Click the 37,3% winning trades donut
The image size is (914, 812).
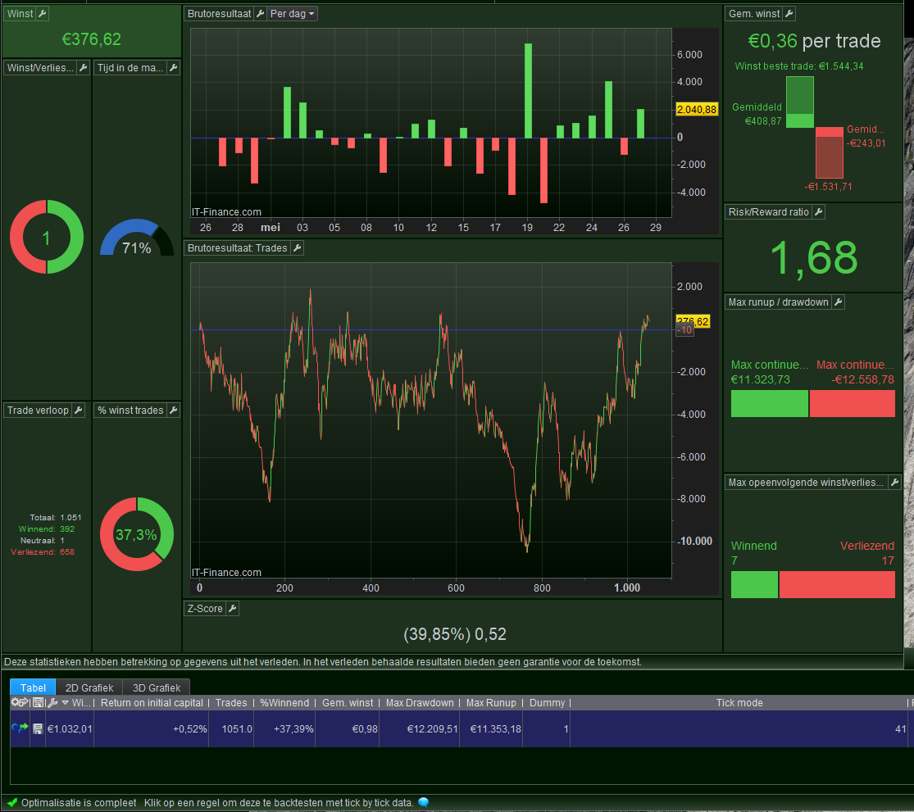point(136,534)
